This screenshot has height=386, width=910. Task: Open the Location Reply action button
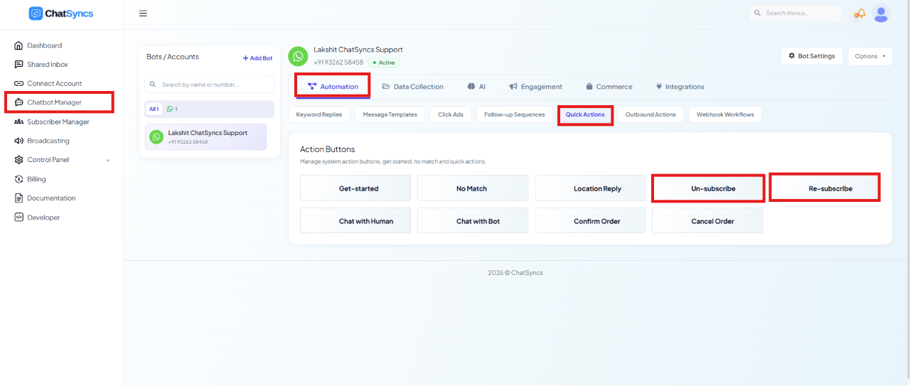click(x=590, y=188)
